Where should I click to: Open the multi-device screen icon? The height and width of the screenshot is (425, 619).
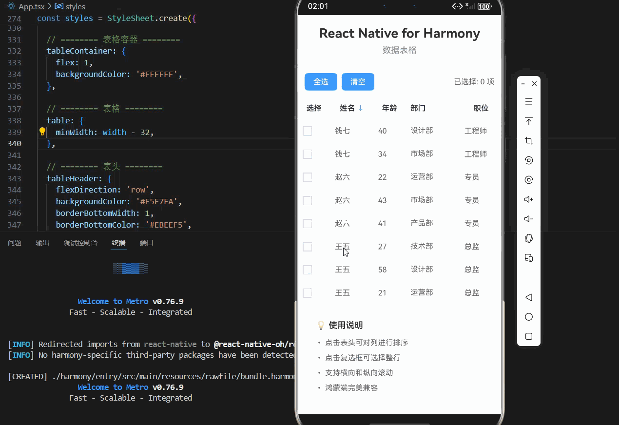pyautogui.click(x=529, y=258)
